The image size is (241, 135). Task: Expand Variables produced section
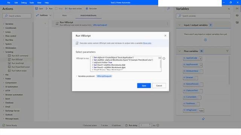(76, 76)
